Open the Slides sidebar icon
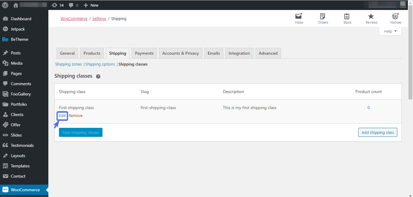Viewport: 413px width, 197px height. [5, 135]
